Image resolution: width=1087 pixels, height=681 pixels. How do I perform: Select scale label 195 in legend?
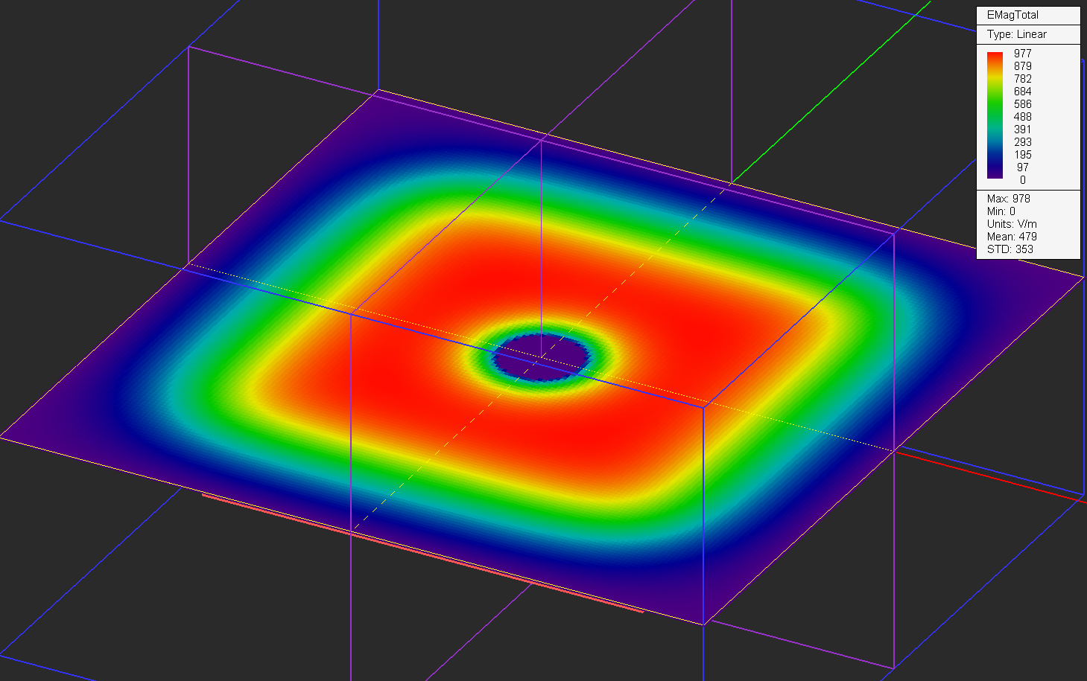tap(1022, 155)
